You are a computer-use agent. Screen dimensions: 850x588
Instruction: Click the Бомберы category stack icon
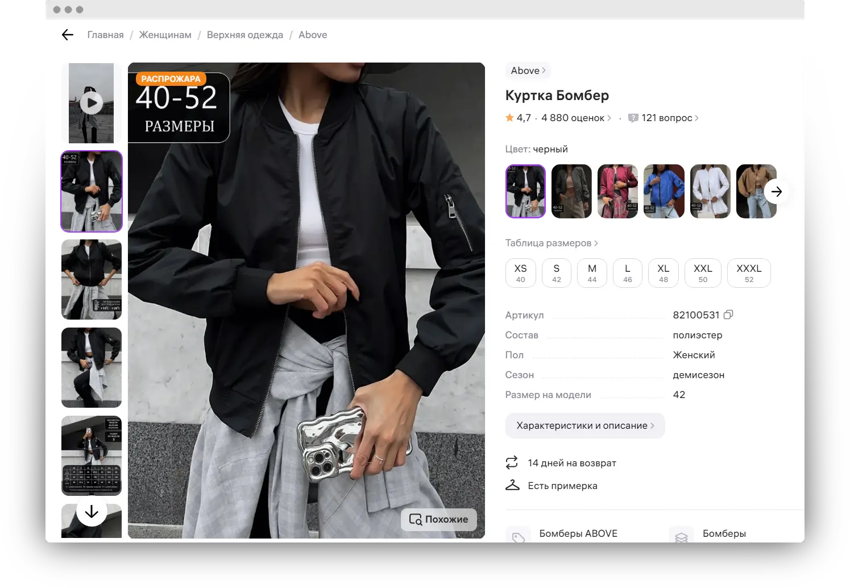[x=681, y=536]
